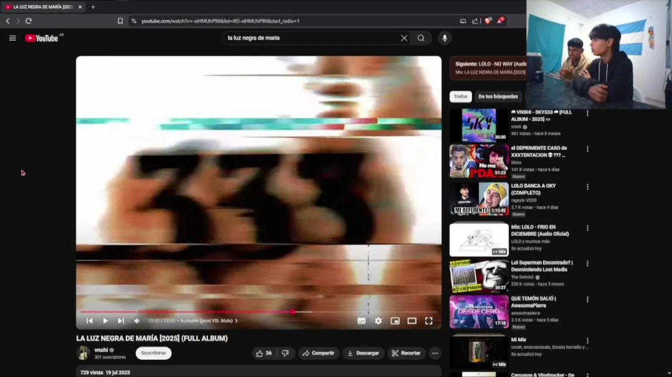Image resolution: width=672 pixels, height=377 pixels.
Task: Open options for Lol Superman Encontrado video
Action: tap(587, 264)
